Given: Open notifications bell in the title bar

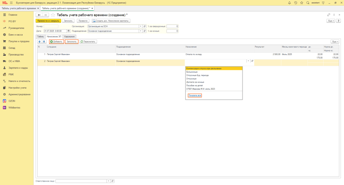Looking at the screenshot, I should 289,3.
